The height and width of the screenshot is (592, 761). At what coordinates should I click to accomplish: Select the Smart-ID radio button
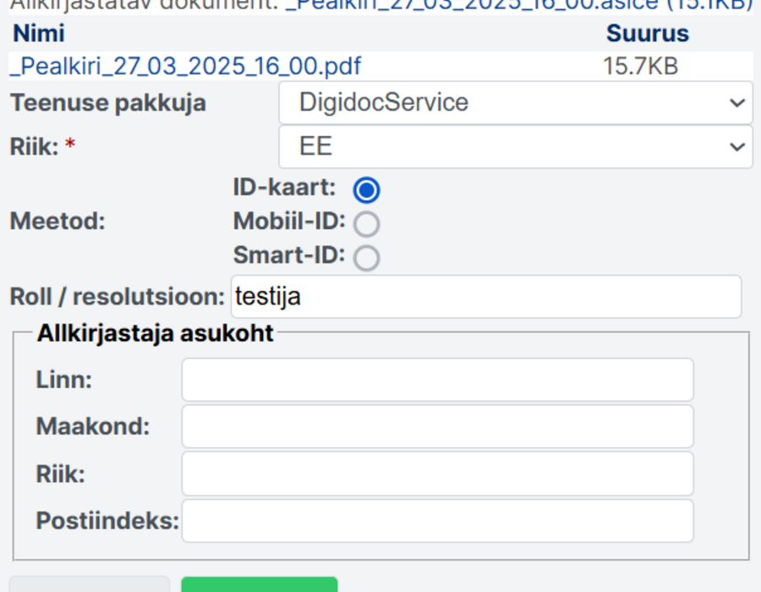click(x=366, y=258)
